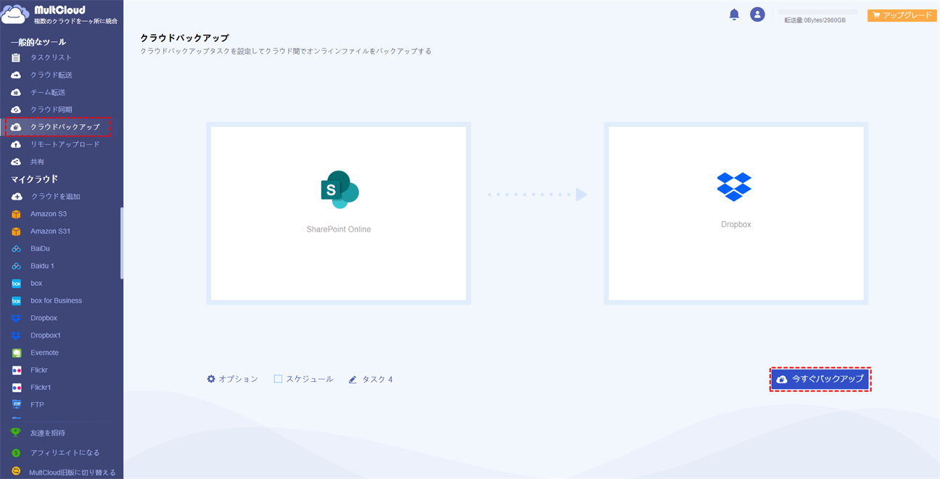Click the FTP icon
940x479 pixels.
(x=16, y=405)
